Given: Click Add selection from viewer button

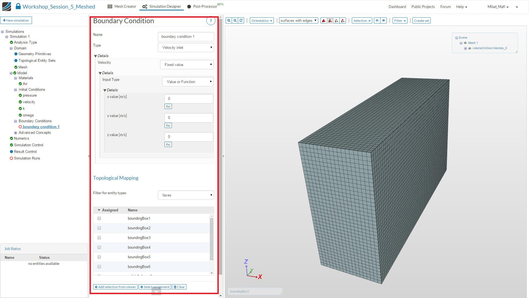Looking at the screenshot, I should point(115,287).
